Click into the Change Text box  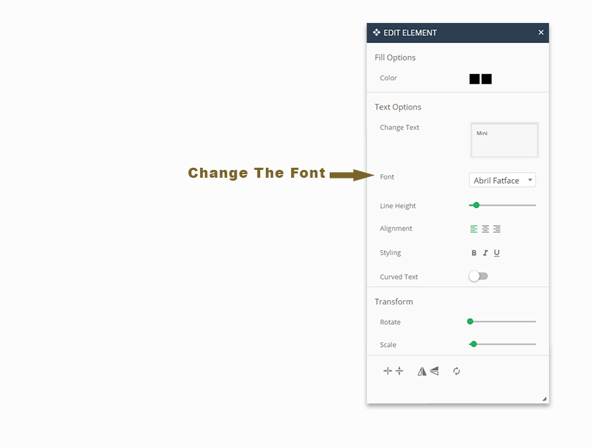click(504, 140)
